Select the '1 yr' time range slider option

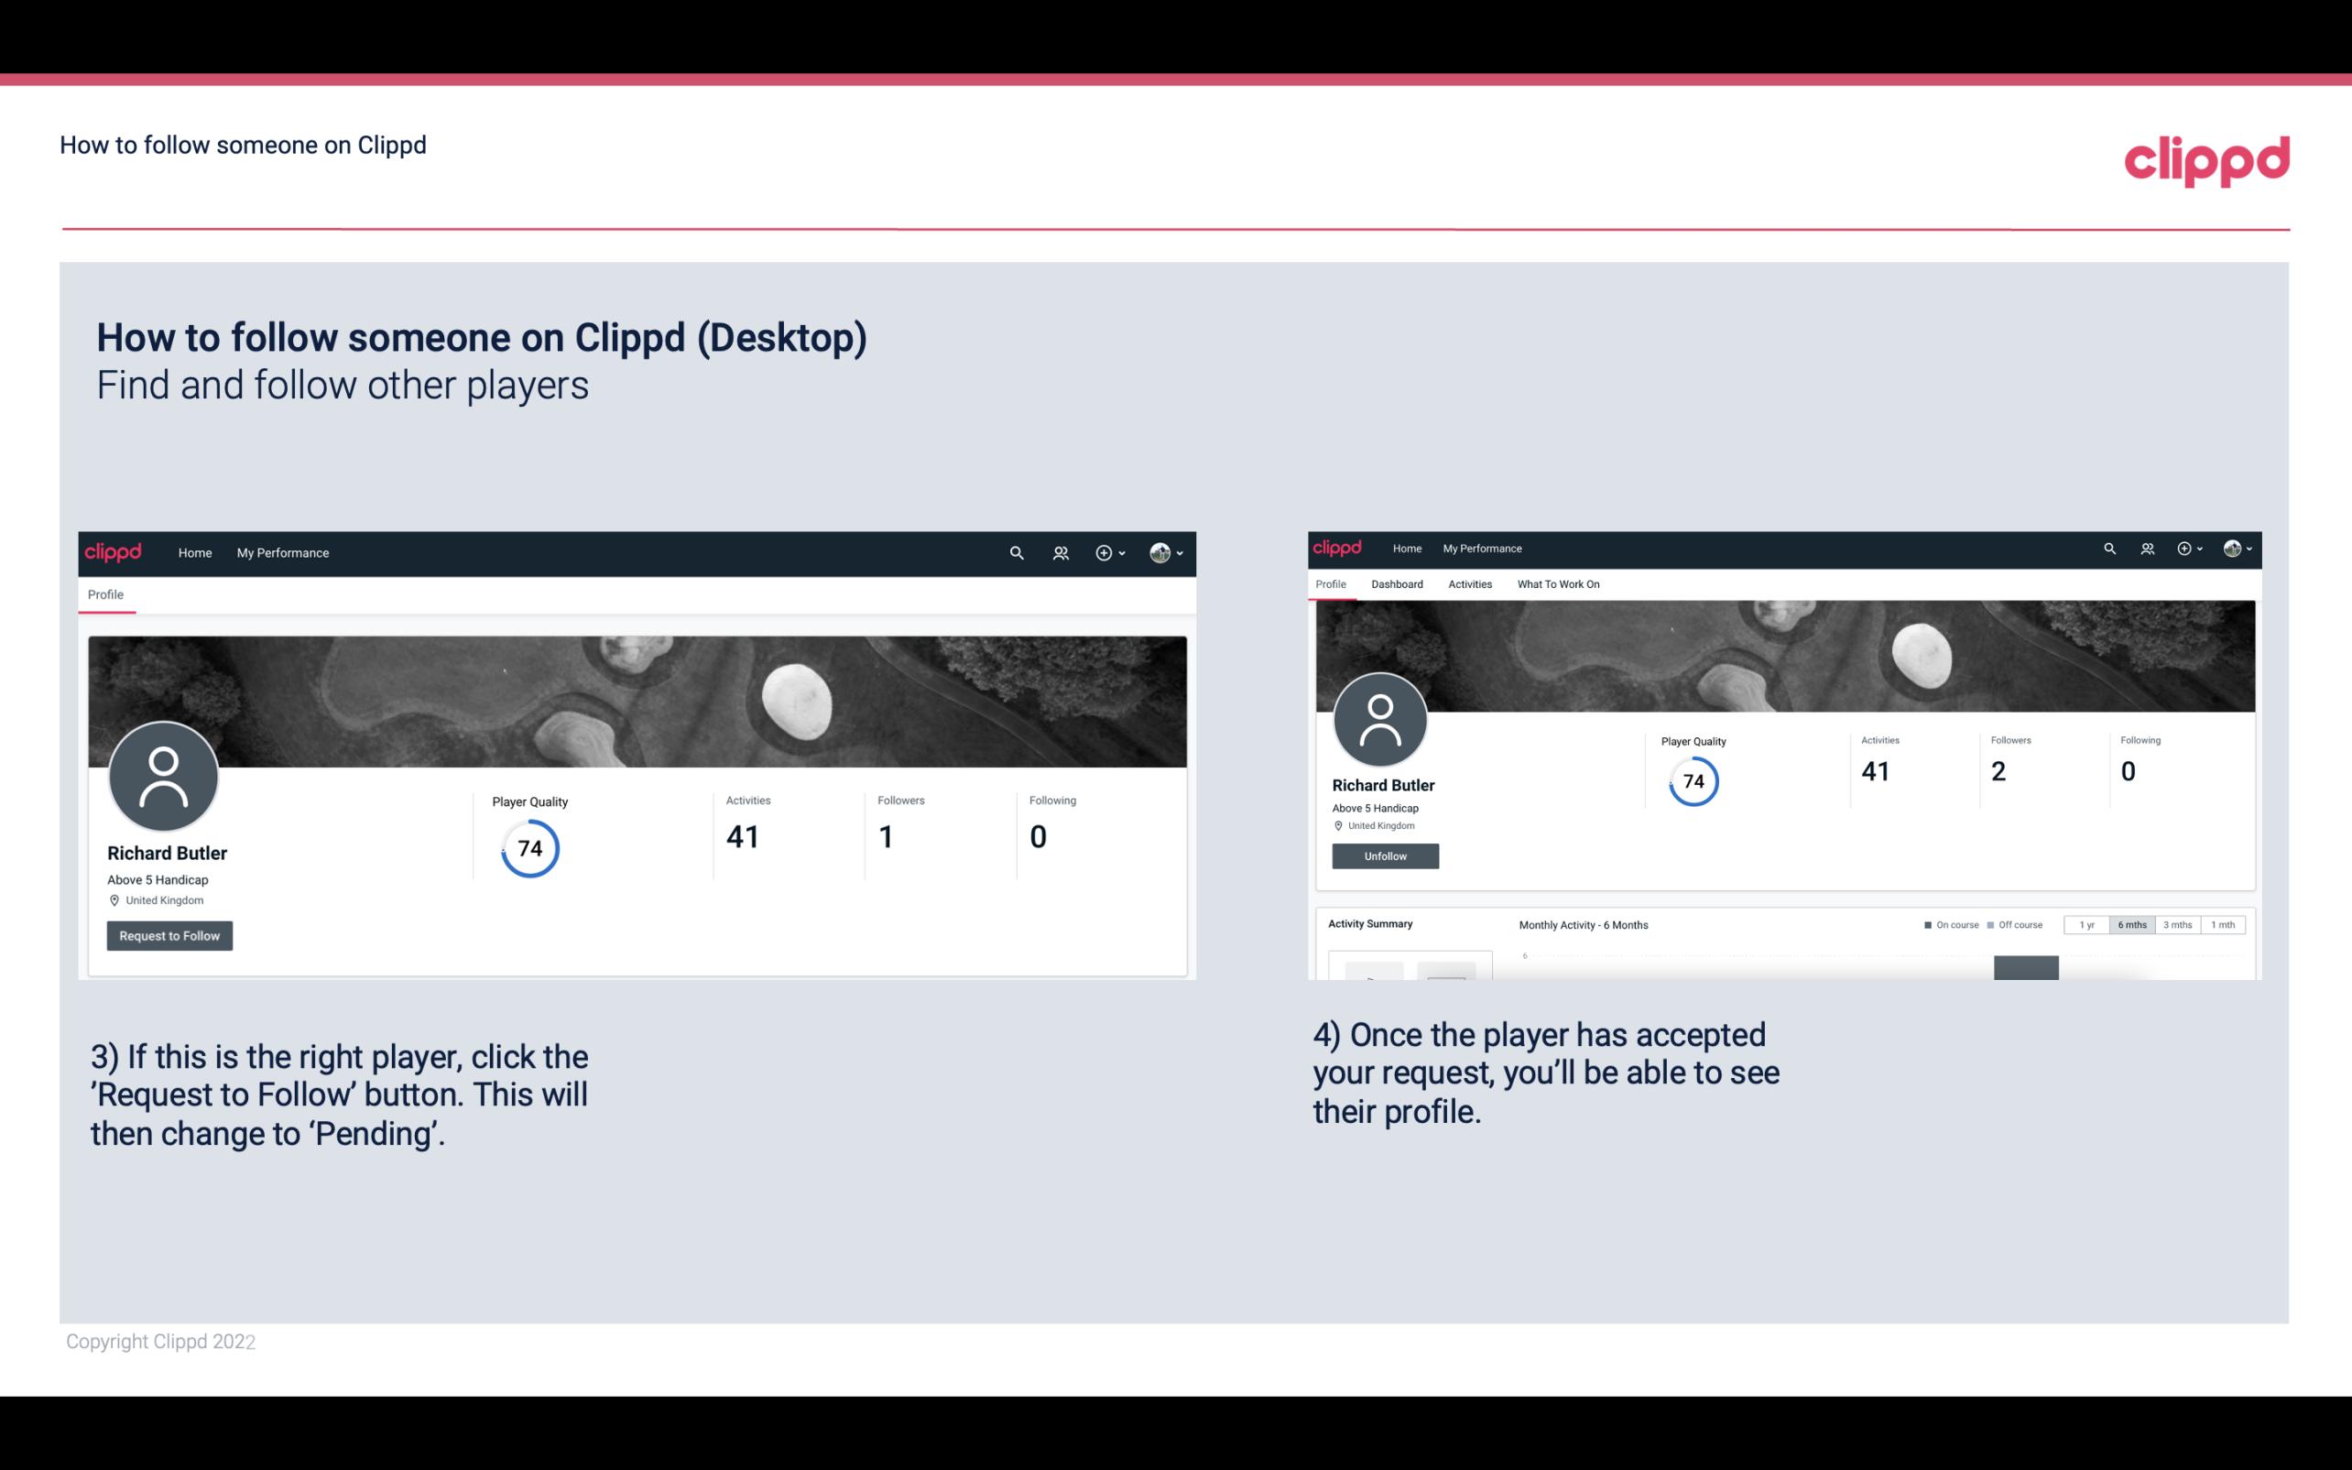(x=2086, y=925)
